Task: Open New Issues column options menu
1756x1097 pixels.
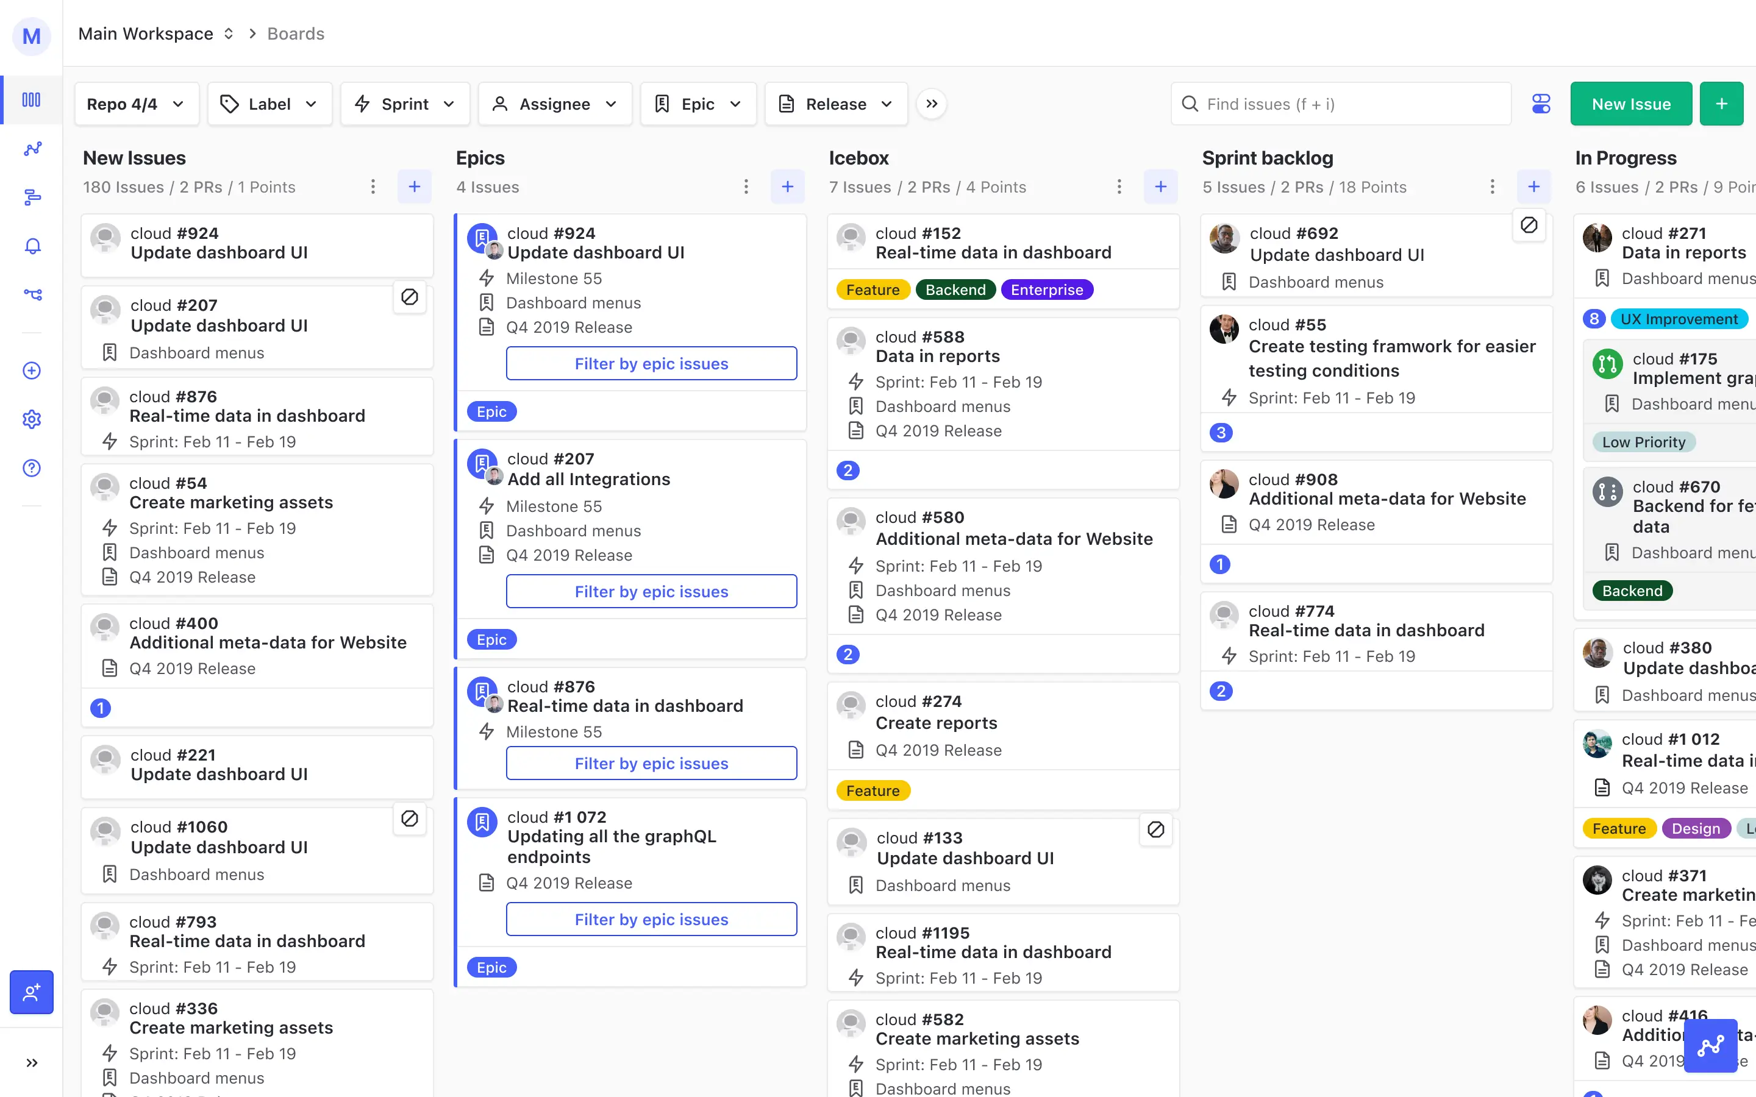Action: click(373, 187)
